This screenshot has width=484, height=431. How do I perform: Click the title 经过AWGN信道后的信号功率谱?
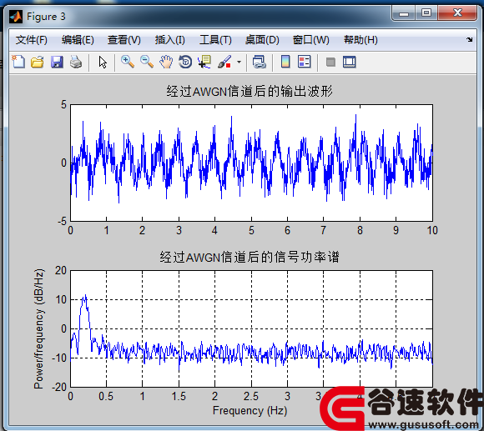click(250, 257)
